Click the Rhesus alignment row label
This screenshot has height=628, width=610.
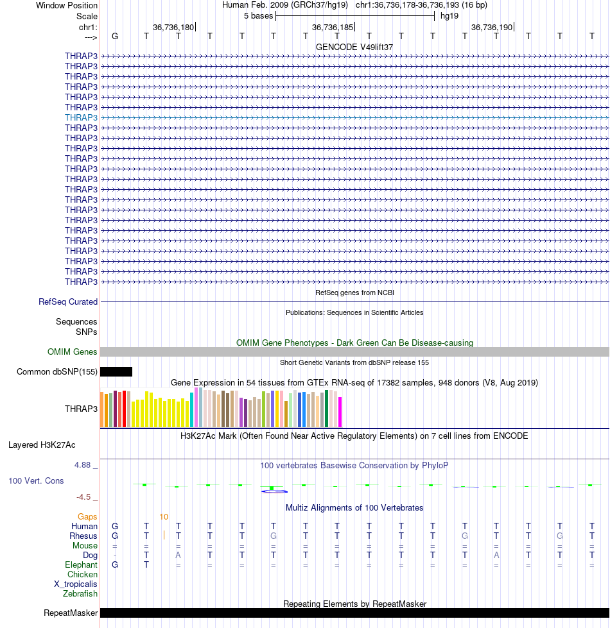tap(83, 536)
